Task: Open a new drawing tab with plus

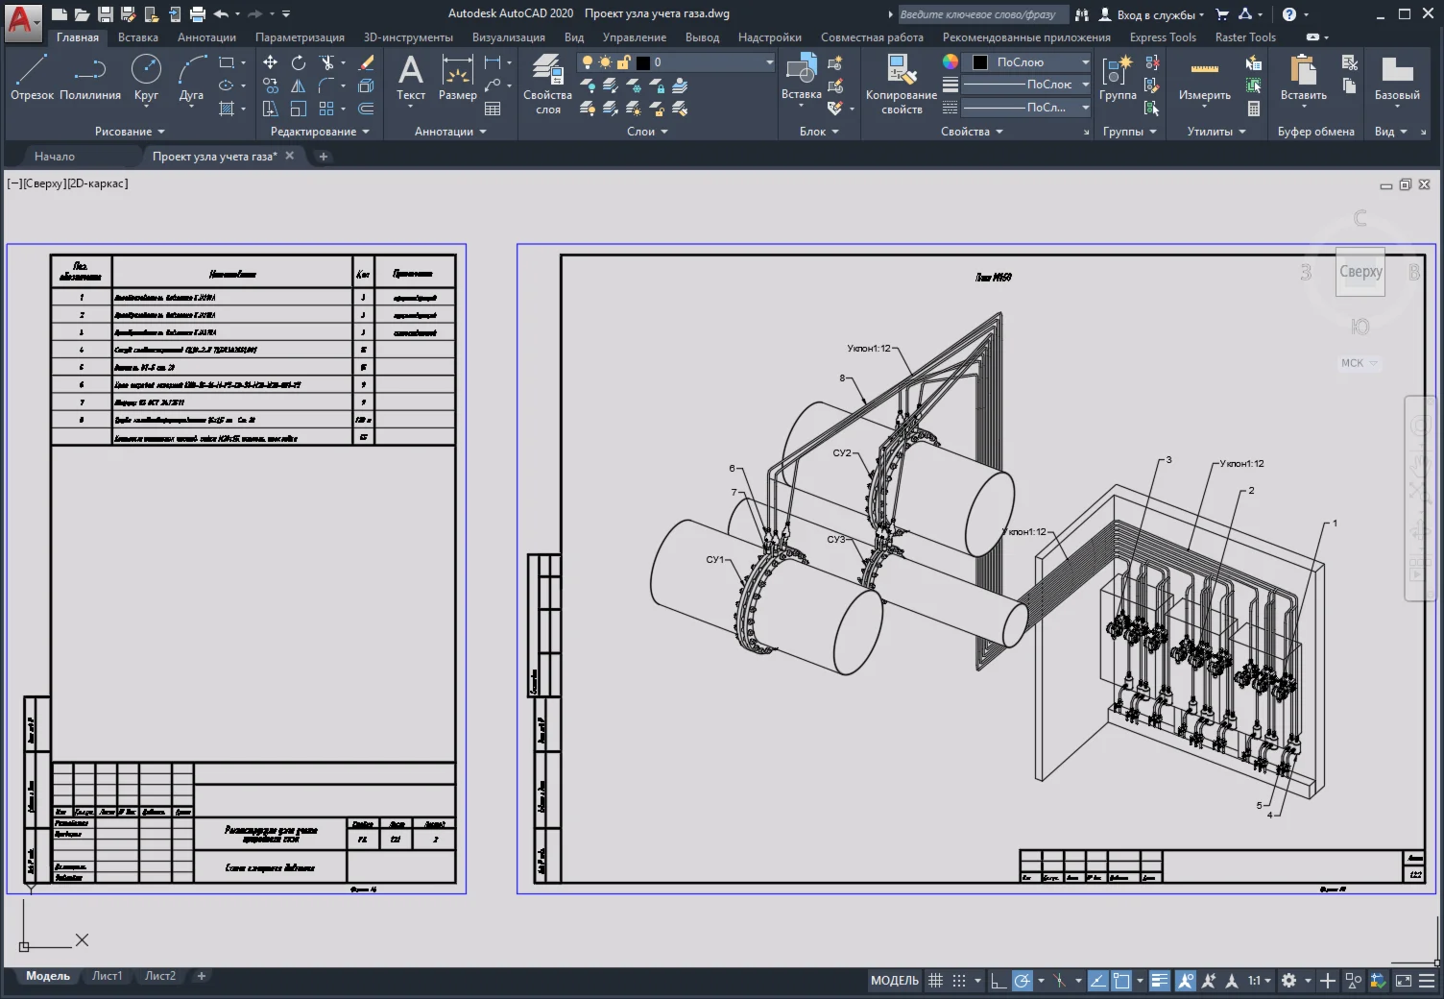Action: (x=324, y=157)
